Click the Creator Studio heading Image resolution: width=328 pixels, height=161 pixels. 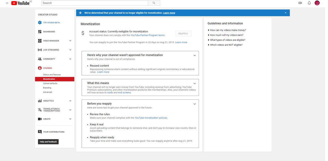[x=48, y=15]
